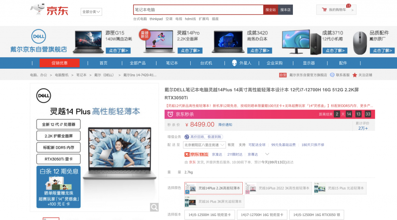Go to the 促销优惠 navigation tab
397x220 pixels.
click(59, 63)
